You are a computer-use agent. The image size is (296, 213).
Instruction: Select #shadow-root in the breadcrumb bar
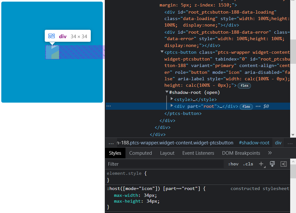tap(254, 142)
